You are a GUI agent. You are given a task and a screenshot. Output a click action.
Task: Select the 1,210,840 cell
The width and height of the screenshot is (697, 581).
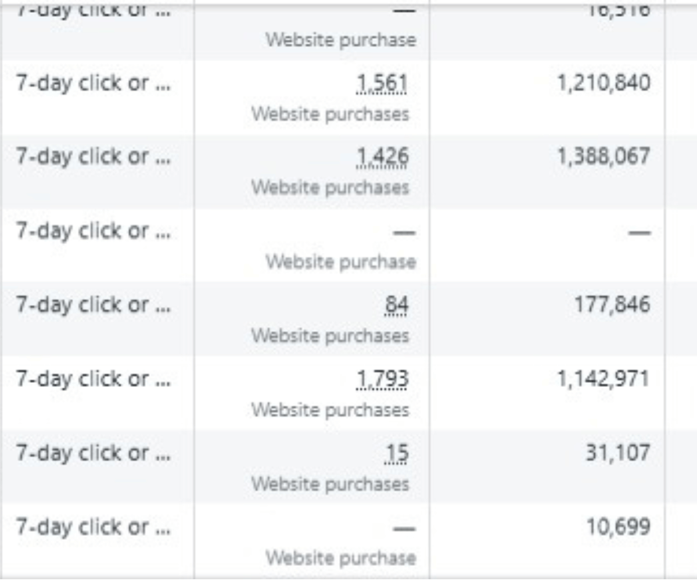604,83
